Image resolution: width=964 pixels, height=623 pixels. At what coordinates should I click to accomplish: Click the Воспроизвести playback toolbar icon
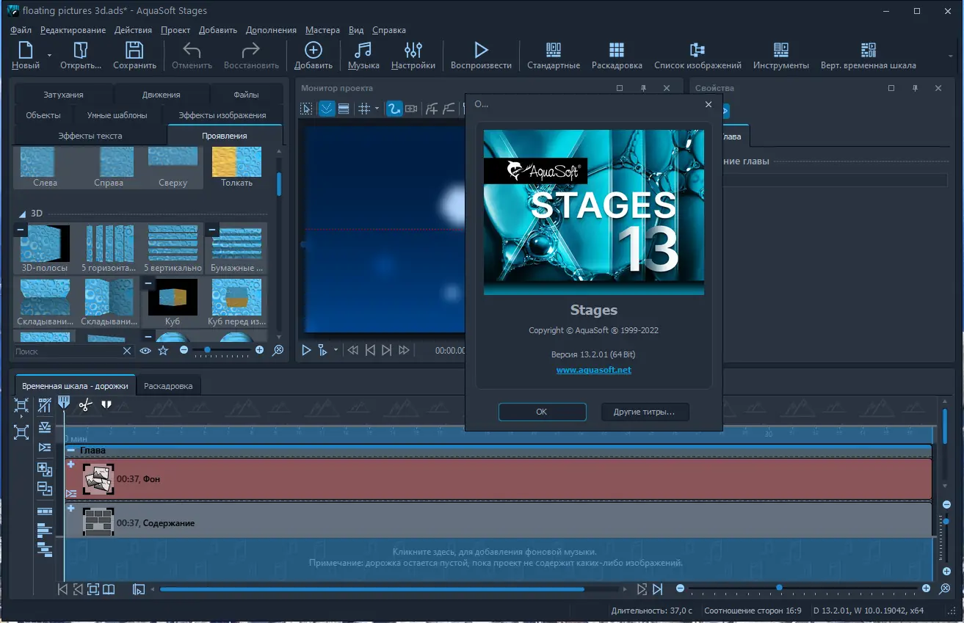pyautogui.click(x=481, y=55)
